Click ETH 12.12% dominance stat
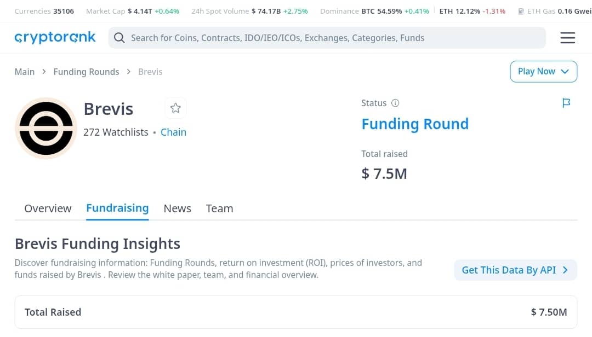The image size is (592, 337). [473, 11]
